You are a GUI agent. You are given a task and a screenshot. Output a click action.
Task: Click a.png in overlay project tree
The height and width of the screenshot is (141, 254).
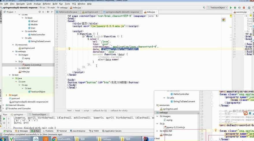[x=168, y=120]
